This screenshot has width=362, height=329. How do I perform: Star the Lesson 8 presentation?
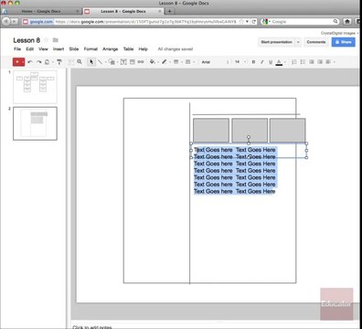coord(47,40)
